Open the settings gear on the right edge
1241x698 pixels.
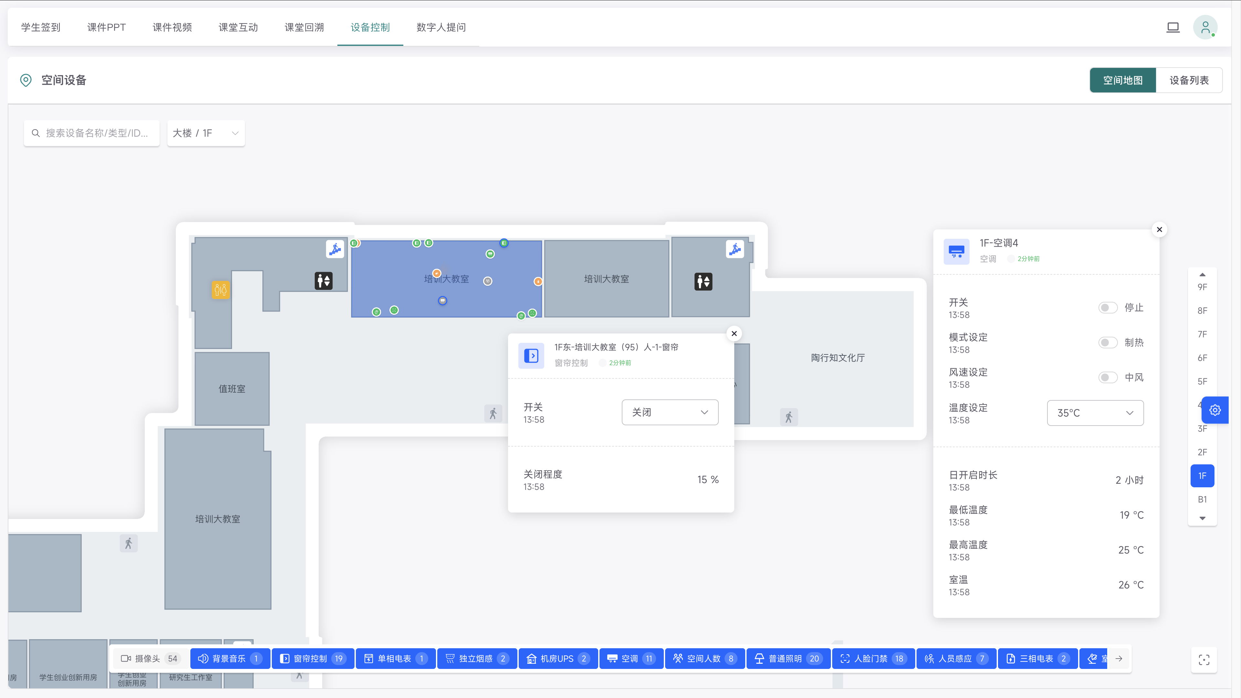pos(1215,410)
